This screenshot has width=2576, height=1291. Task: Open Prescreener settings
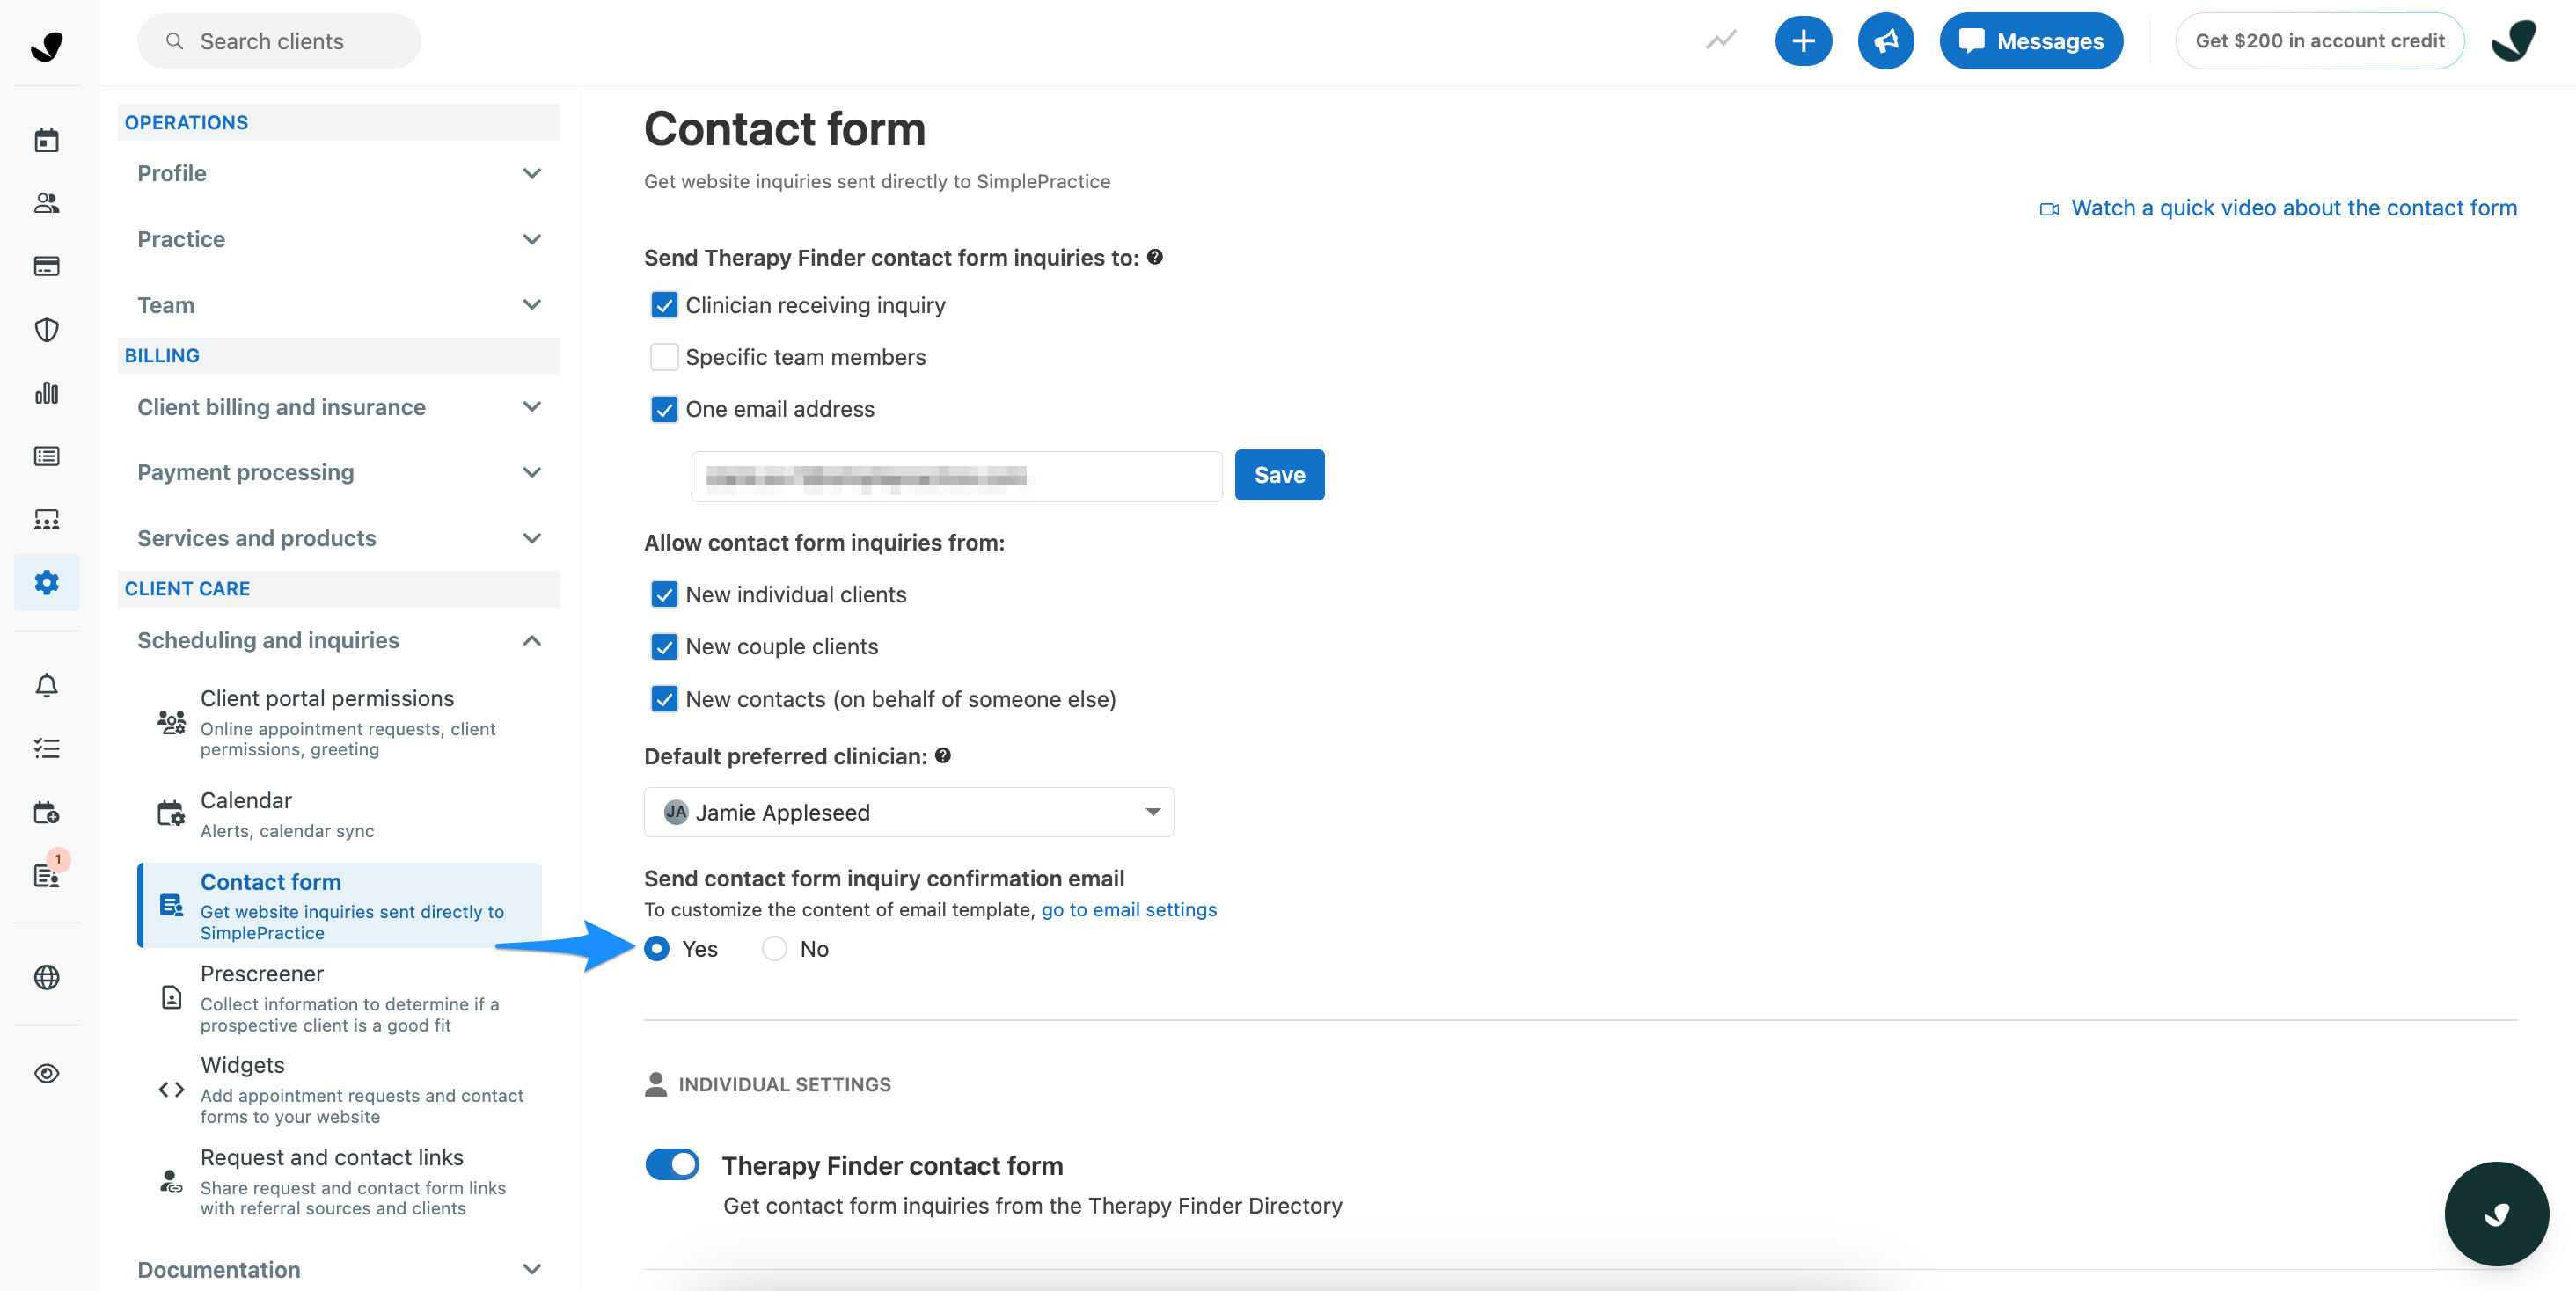340,997
